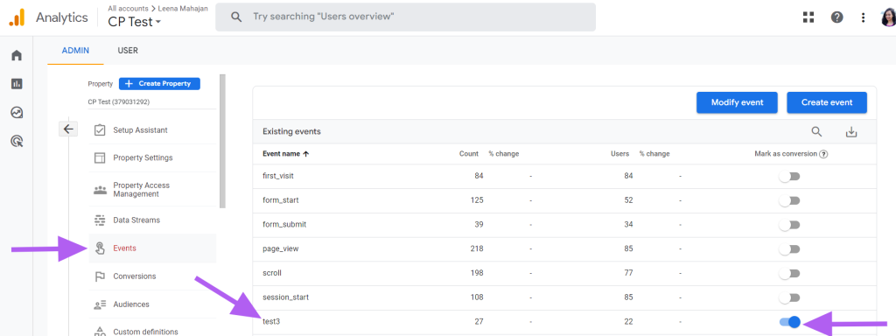Open the Advertising icon in left rail

pos(17,141)
